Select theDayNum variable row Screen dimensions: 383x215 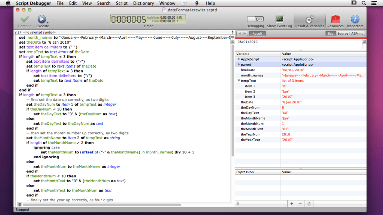point(301,107)
